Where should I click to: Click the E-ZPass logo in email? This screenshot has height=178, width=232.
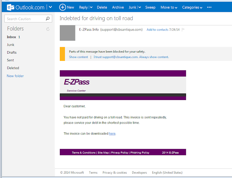(76, 82)
